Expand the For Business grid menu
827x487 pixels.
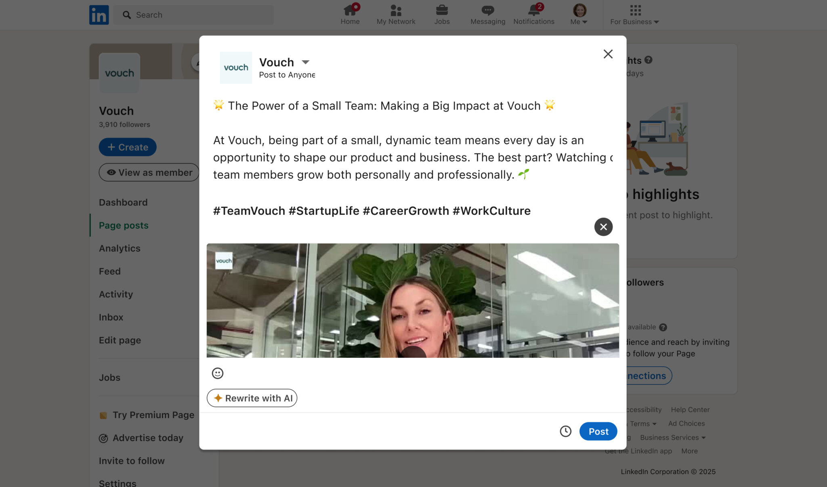635,15
